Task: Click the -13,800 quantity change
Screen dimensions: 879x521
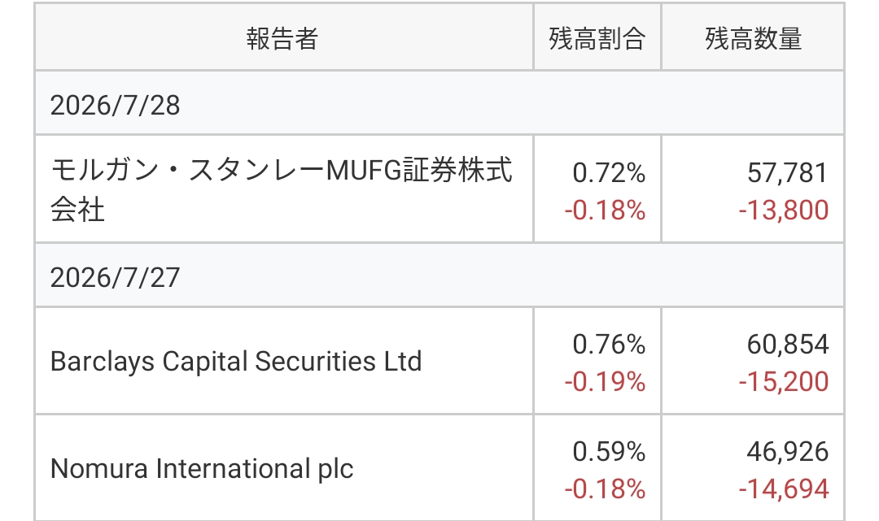Action: [x=783, y=211]
